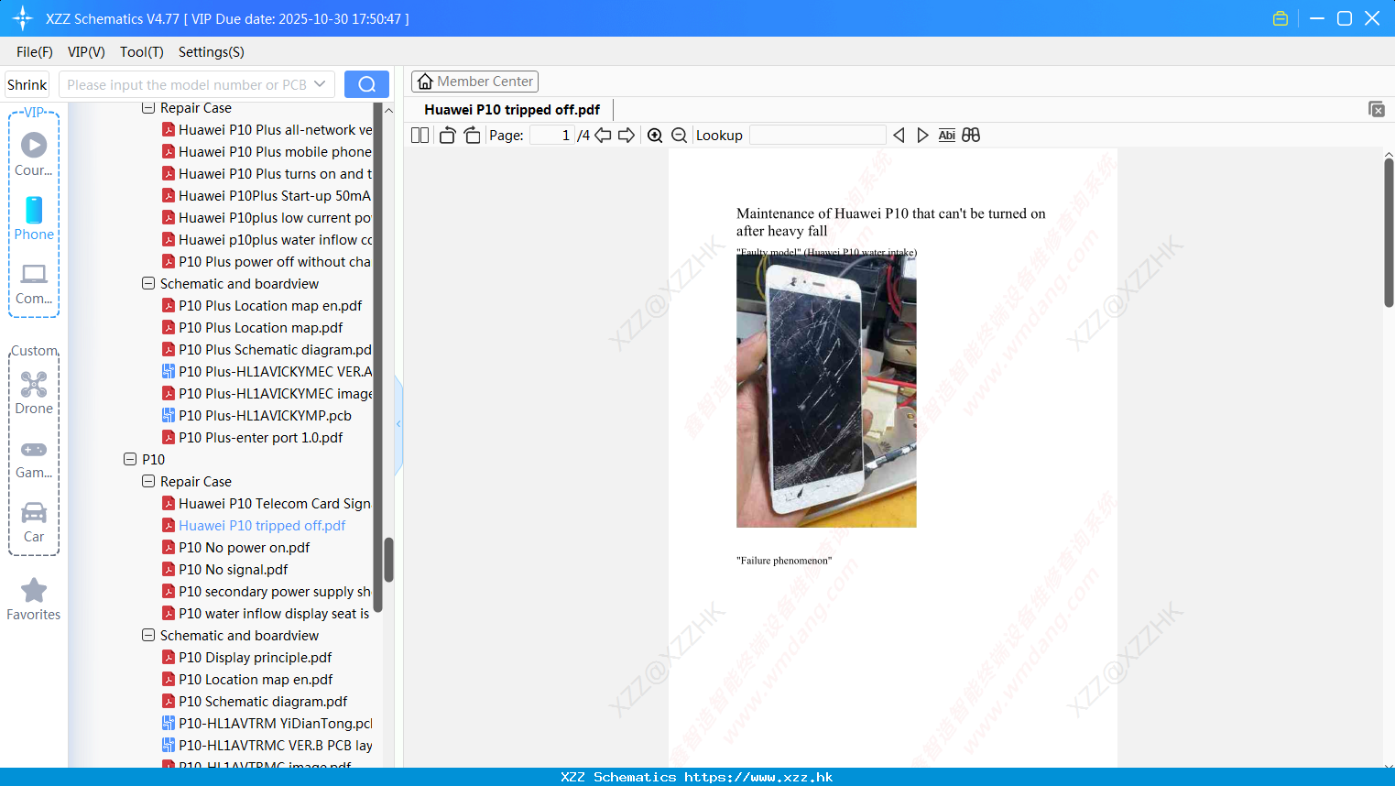This screenshot has height=786, width=1395.
Task: Click the binoculars search icon
Action: (971, 135)
